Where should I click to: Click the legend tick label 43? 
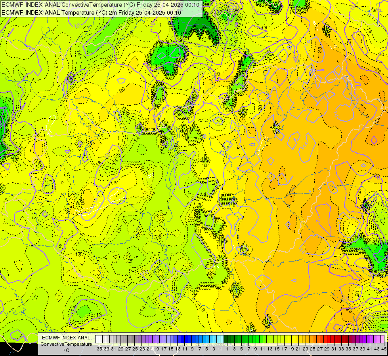click(x=377, y=349)
